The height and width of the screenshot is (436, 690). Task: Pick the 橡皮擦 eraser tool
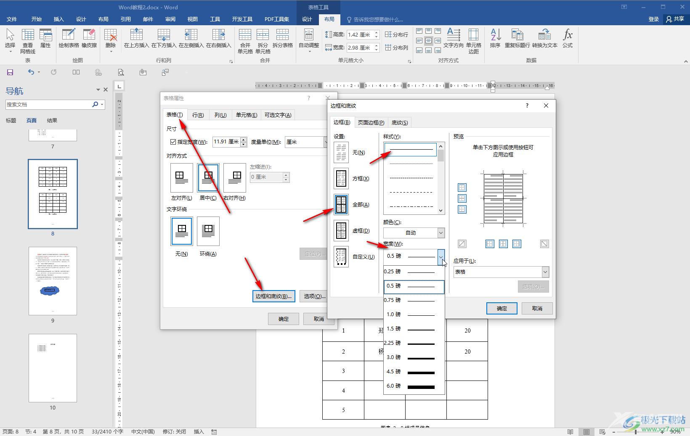point(89,39)
